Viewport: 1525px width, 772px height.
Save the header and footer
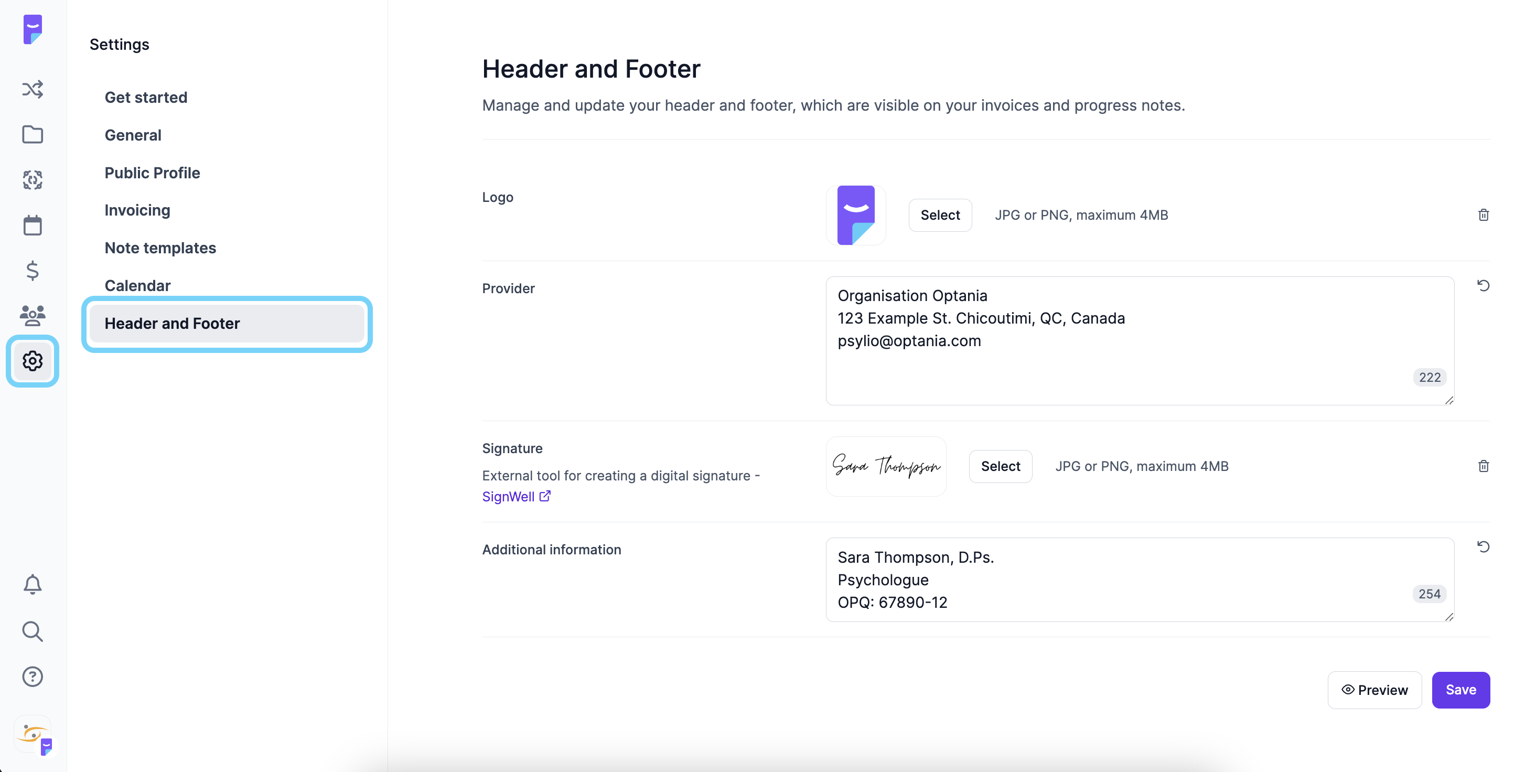1460,690
